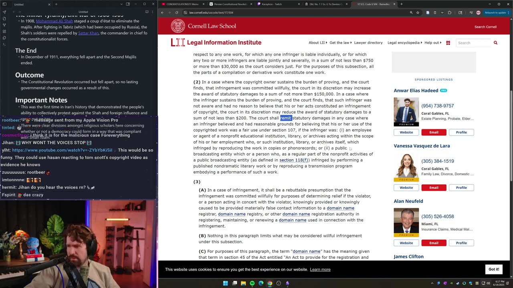Open LII Legal Information Institute home
Screen dimensions: 513x288
click(x=216, y=42)
